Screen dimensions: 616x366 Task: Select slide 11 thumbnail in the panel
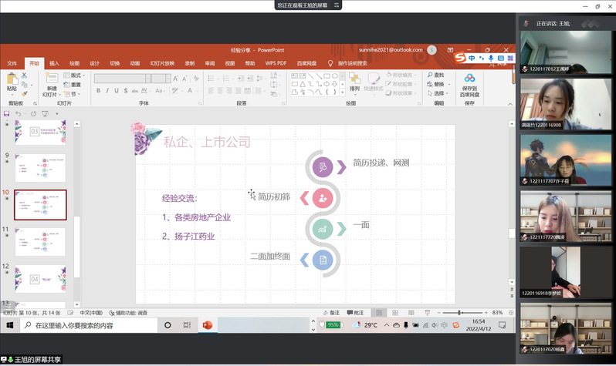[40, 241]
